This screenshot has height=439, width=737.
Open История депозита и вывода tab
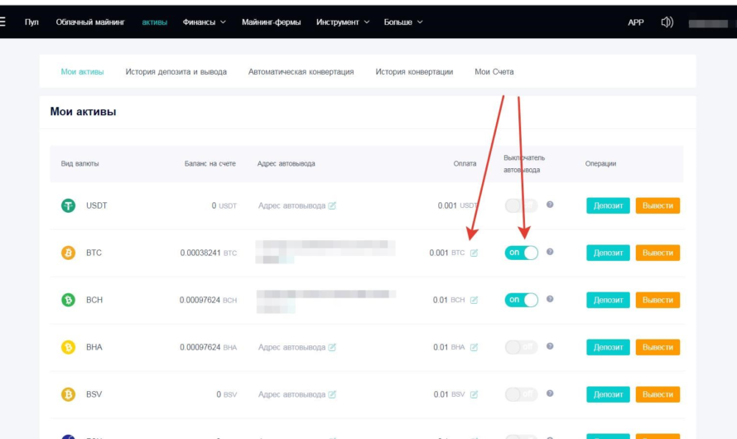[x=176, y=72]
